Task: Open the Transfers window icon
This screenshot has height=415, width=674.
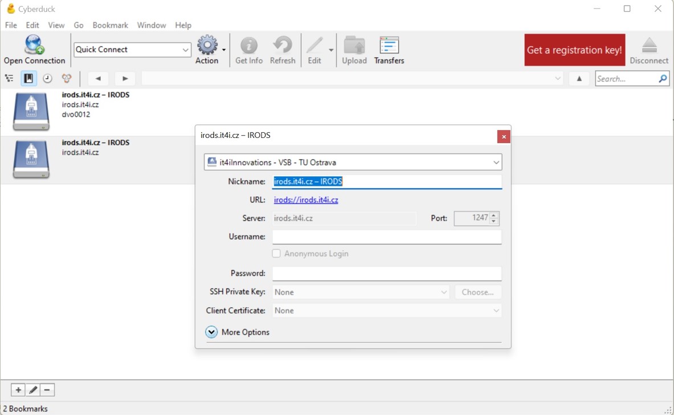Action: click(x=389, y=46)
